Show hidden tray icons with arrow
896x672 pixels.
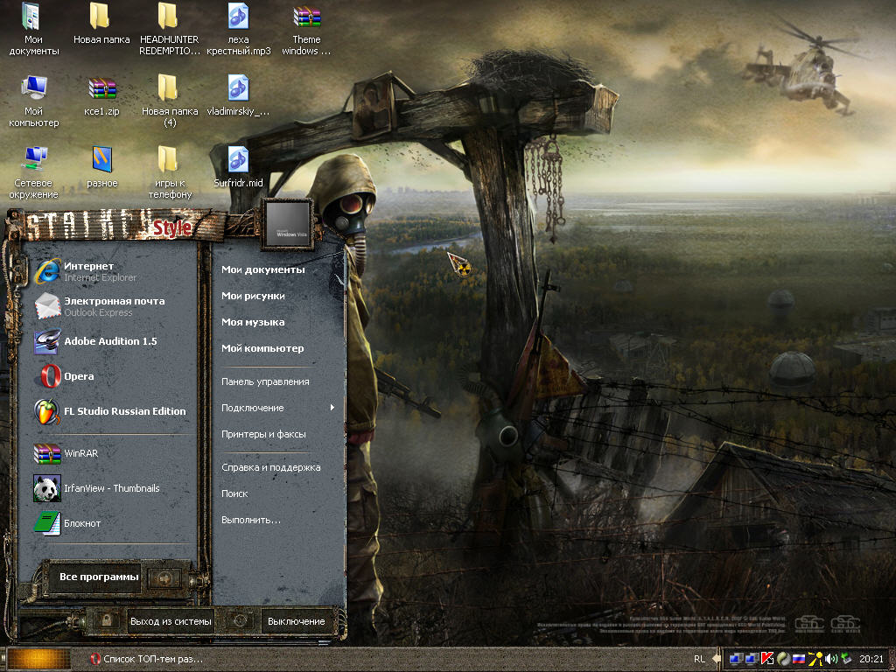point(716,659)
